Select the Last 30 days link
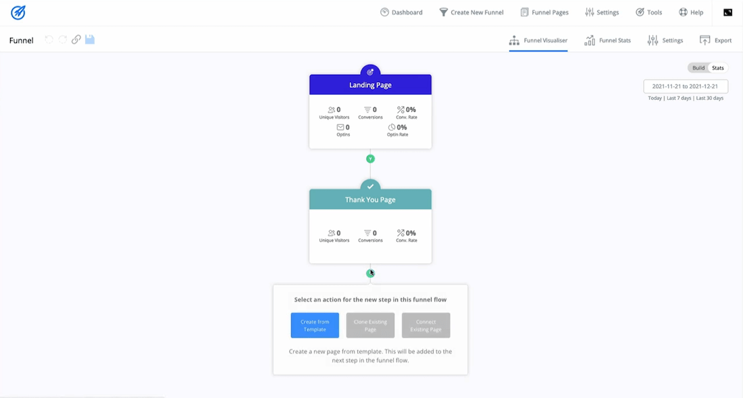This screenshot has width=743, height=398. click(709, 98)
